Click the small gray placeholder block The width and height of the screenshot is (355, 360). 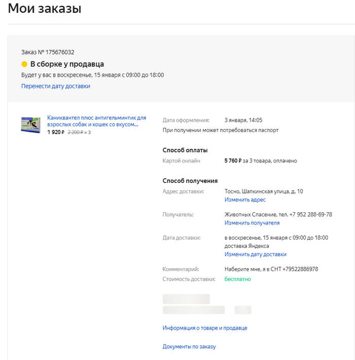pos(243,310)
